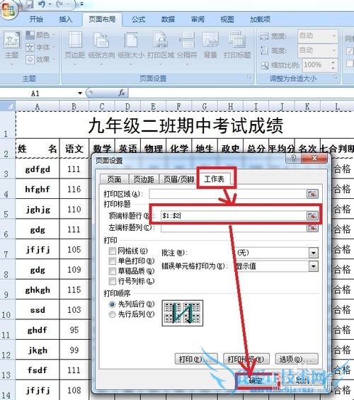Switch to Data (数据) ribbon tab
Screen dimensions: 354x400
168,19
